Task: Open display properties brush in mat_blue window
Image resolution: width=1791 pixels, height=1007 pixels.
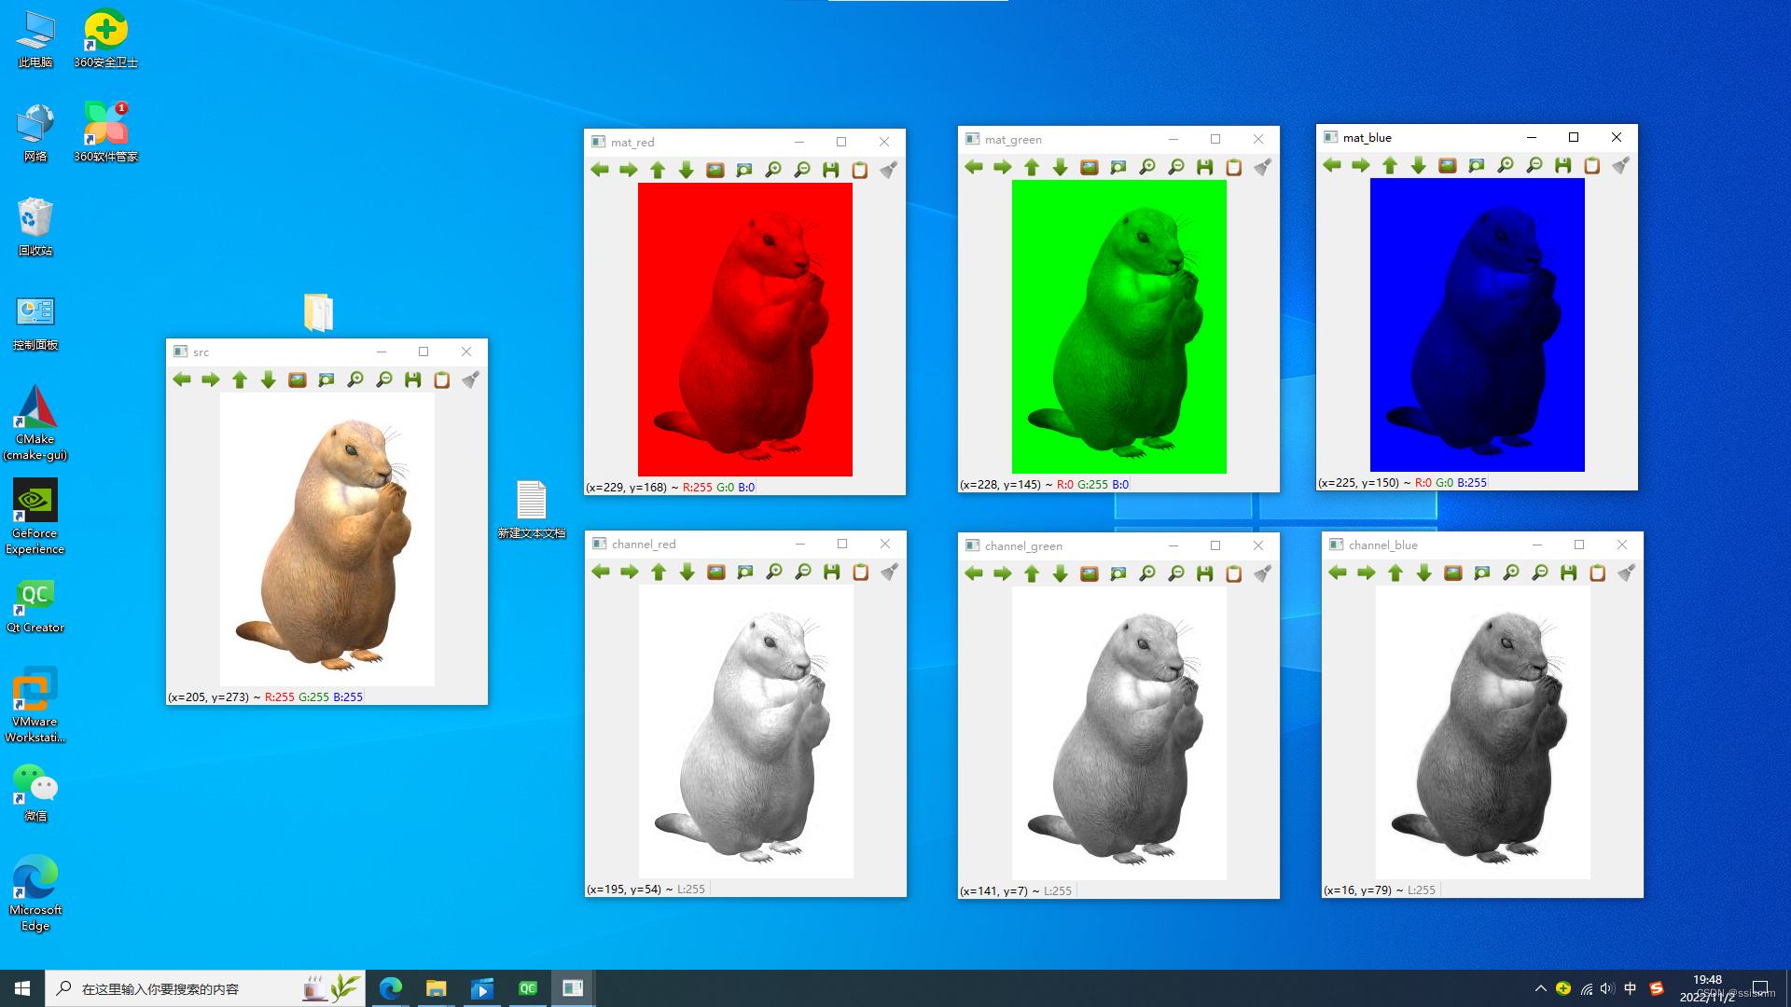Action: coord(1621,165)
